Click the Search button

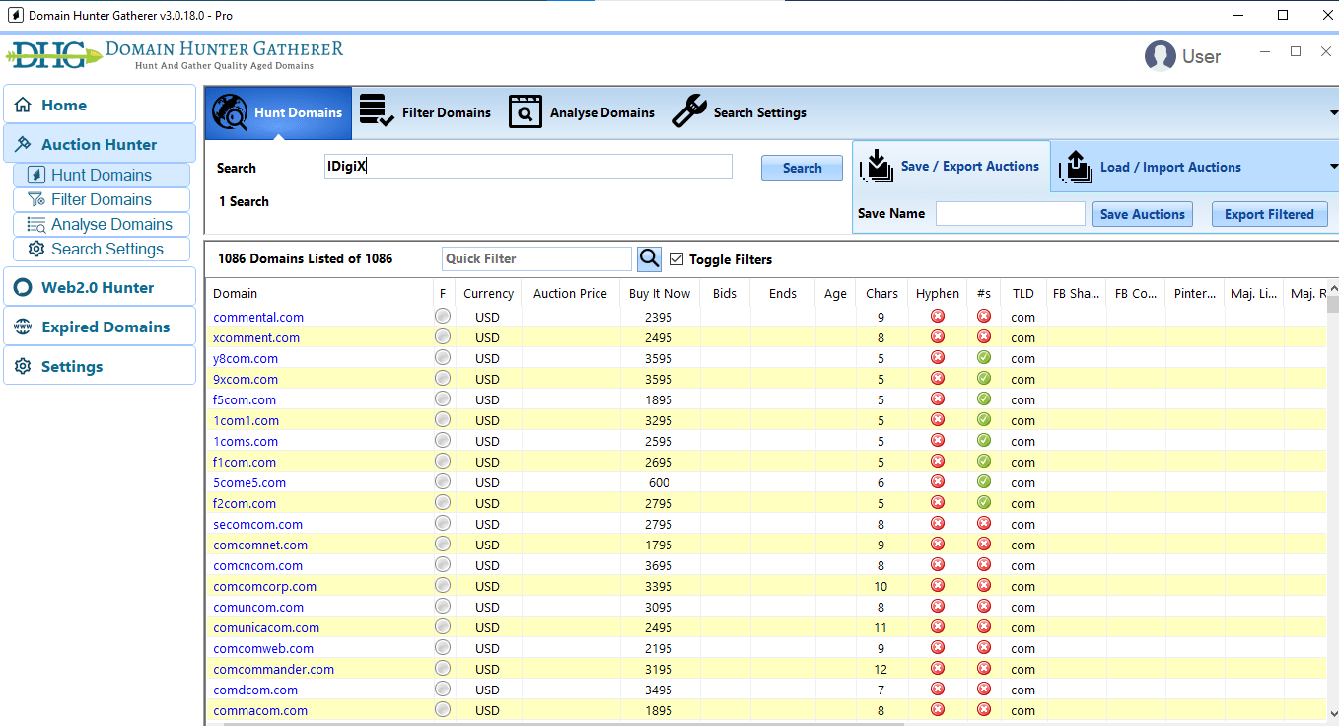click(x=802, y=168)
